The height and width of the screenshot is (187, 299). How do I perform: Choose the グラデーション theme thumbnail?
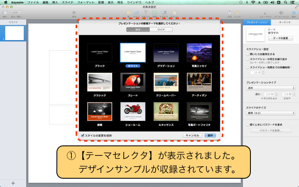(166, 53)
